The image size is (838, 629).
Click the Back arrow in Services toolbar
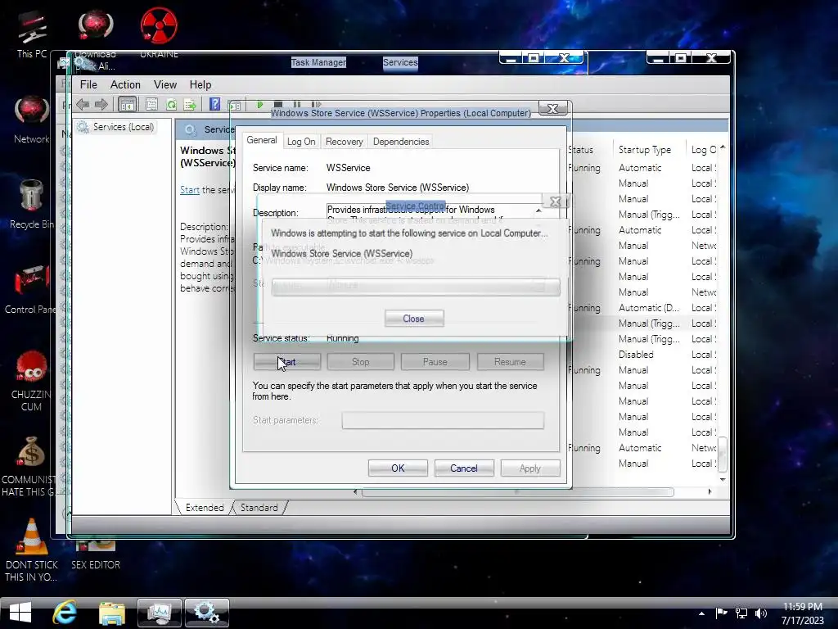coord(83,104)
